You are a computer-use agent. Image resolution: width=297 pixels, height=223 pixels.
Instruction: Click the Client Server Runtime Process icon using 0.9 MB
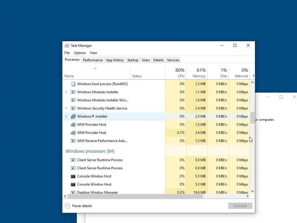coord(73,168)
